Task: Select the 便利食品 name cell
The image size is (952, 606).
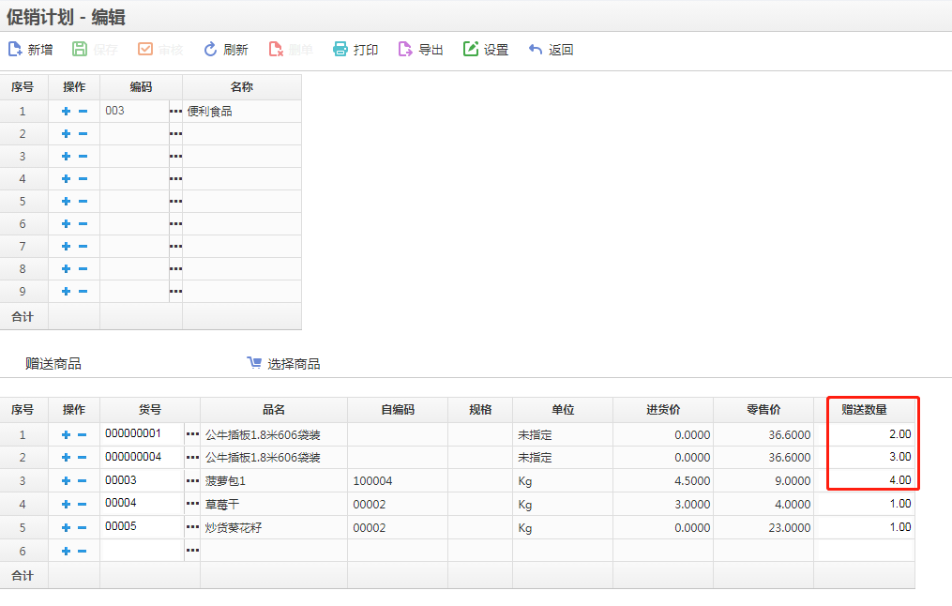Action: point(242,111)
